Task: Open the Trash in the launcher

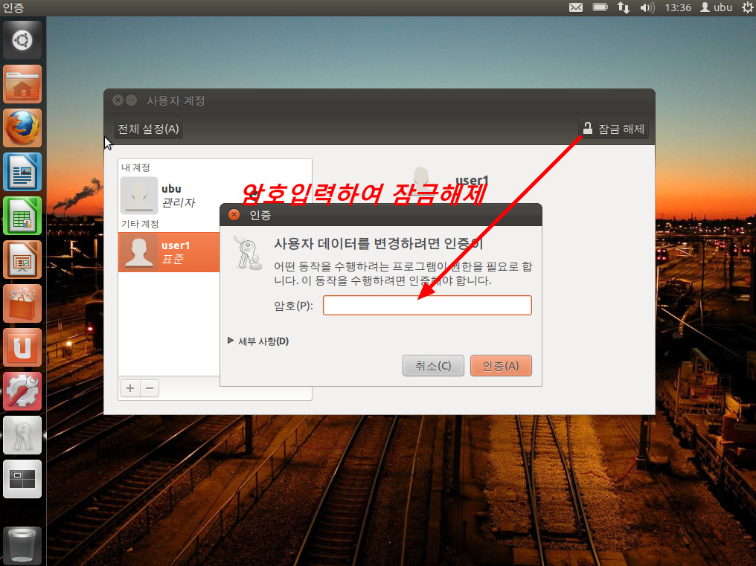Action: 22,544
